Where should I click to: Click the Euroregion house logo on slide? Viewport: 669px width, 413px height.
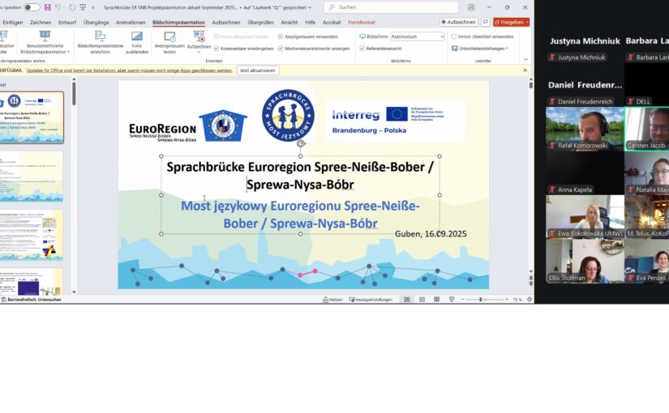223,126
